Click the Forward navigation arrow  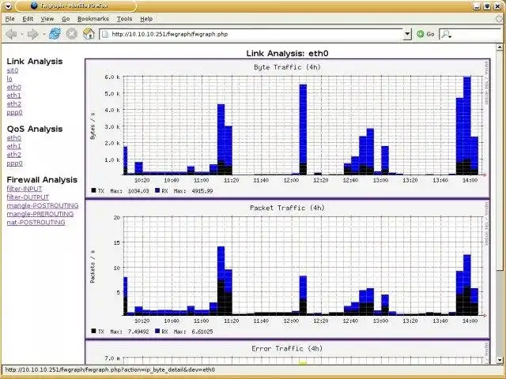32,34
